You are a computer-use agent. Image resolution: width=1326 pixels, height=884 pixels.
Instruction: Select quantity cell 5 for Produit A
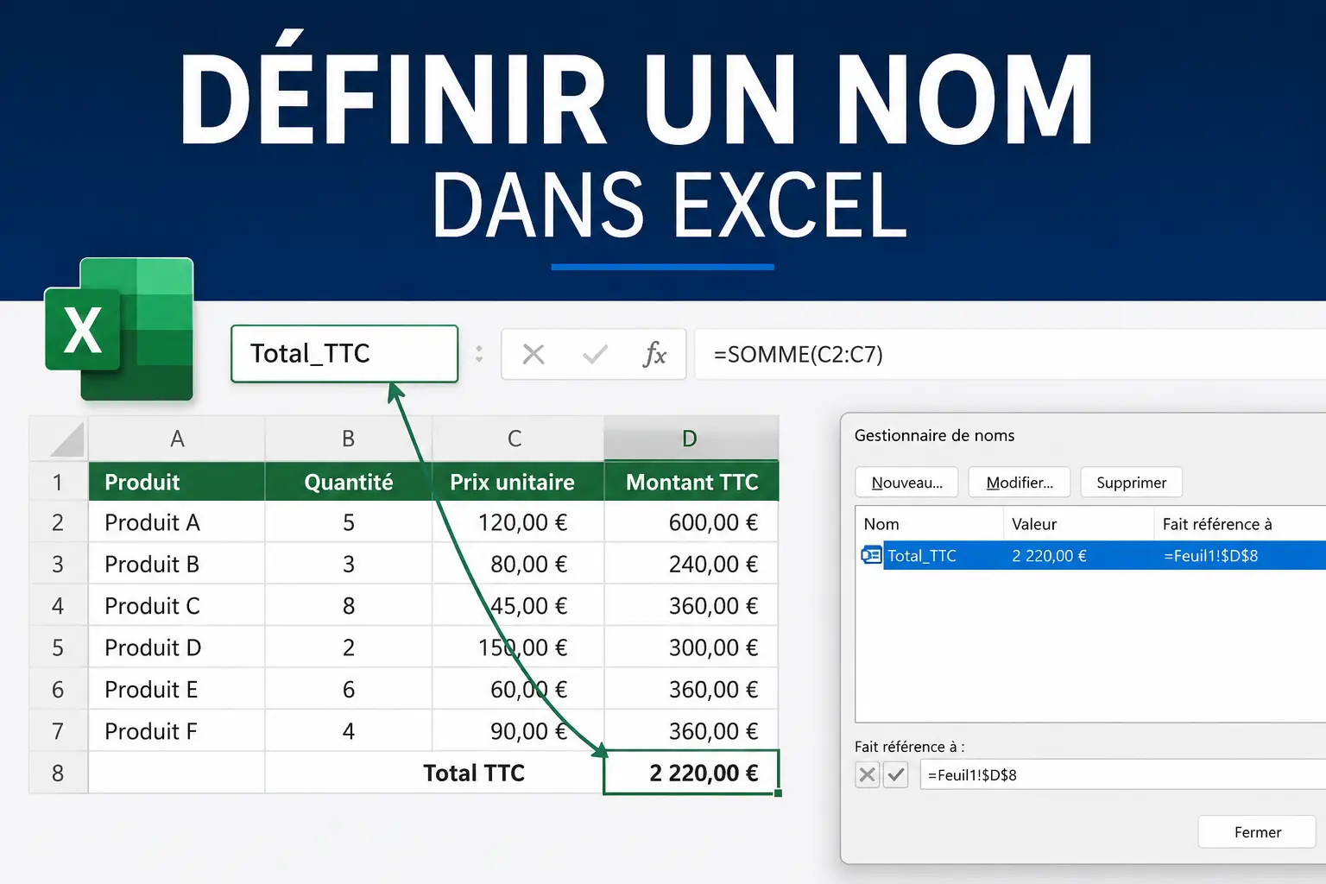click(348, 522)
